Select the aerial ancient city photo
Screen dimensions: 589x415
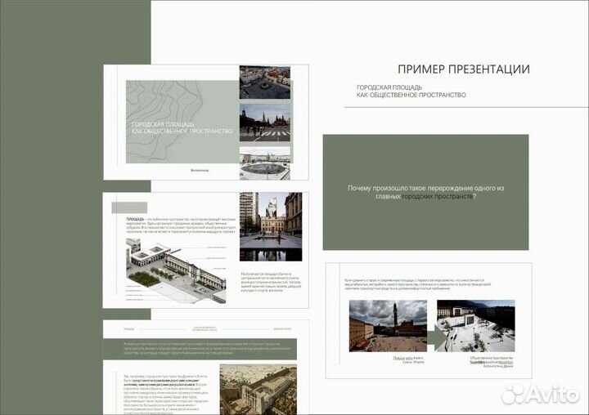click(x=269, y=390)
